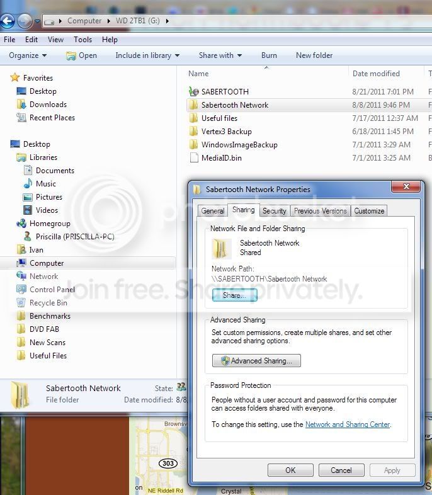Select the MediaID.bin file icon
This screenshot has width=432, height=495.
click(194, 158)
